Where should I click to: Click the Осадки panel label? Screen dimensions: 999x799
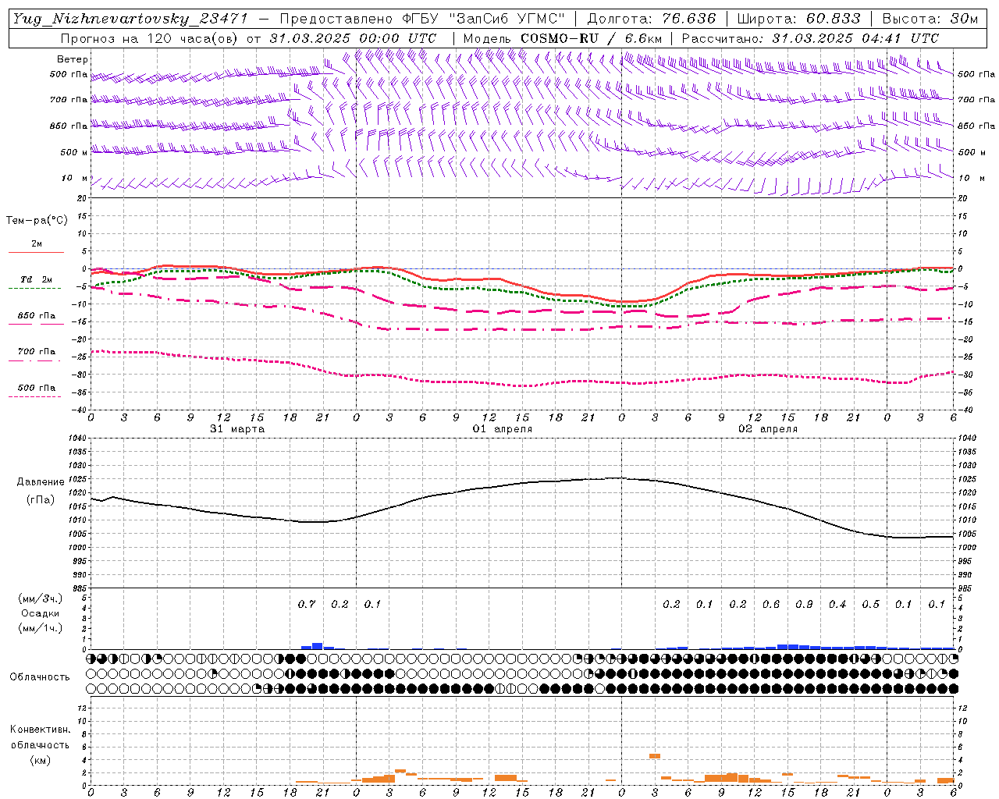tap(40, 613)
